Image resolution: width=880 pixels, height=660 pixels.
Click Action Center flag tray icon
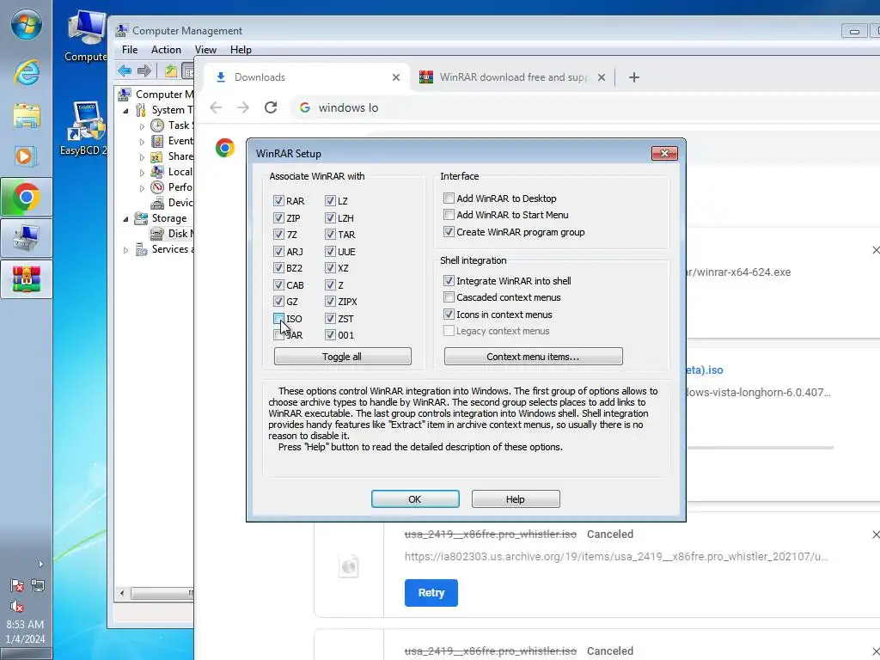click(17, 585)
